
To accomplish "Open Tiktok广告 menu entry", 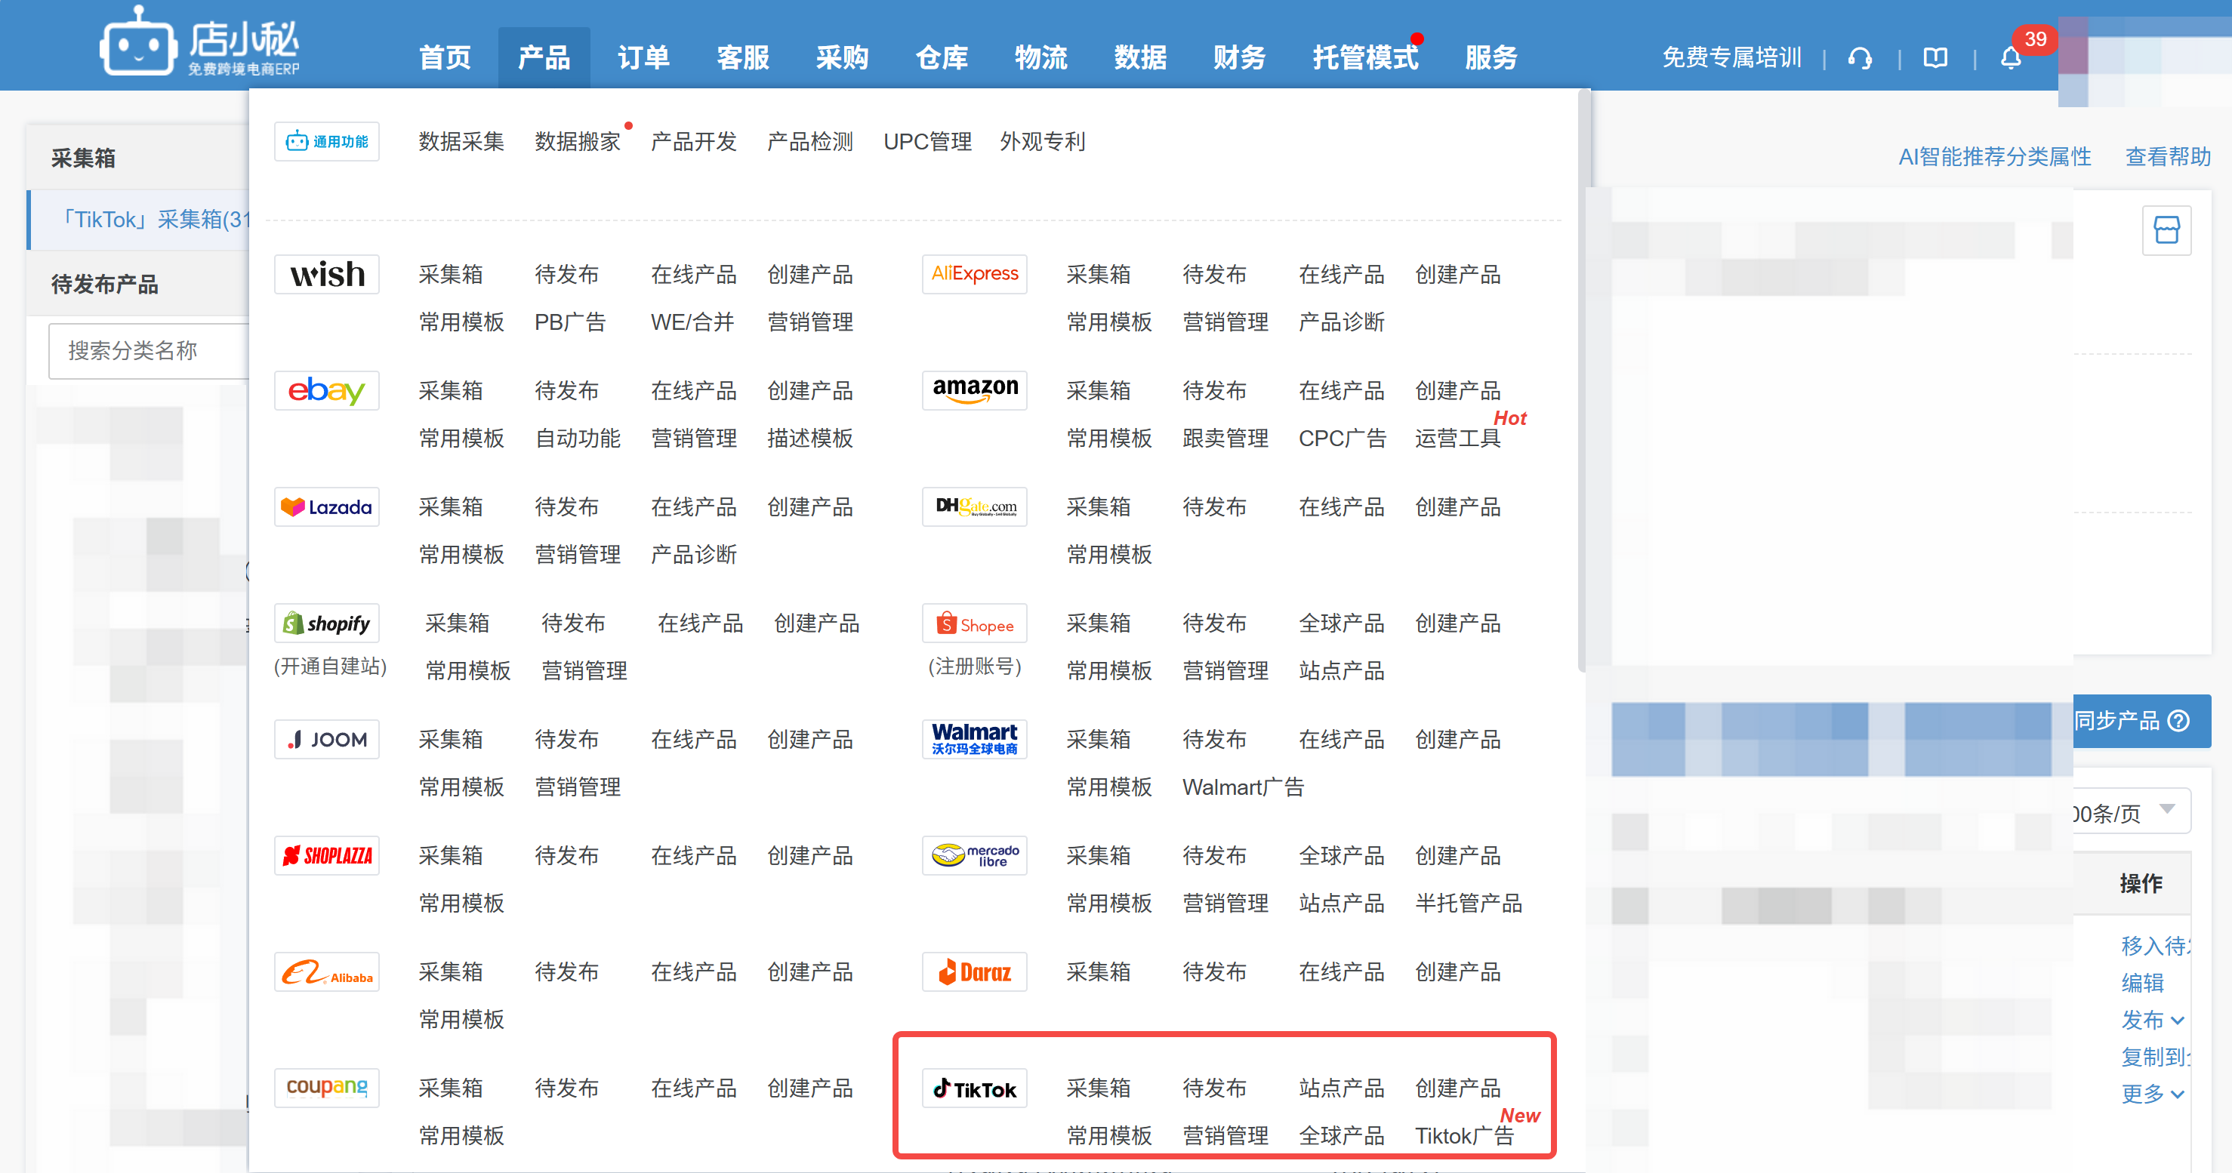I will tap(1464, 1135).
